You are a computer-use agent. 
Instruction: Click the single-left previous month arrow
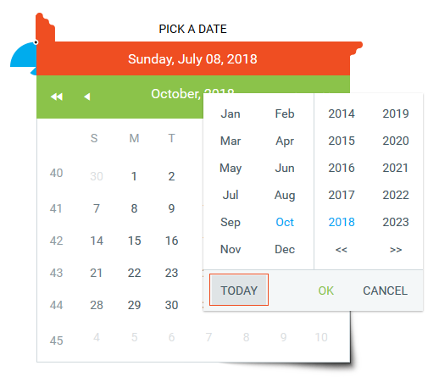tap(87, 97)
